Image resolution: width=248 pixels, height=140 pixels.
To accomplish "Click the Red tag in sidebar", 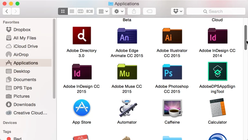I will (26, 138).
